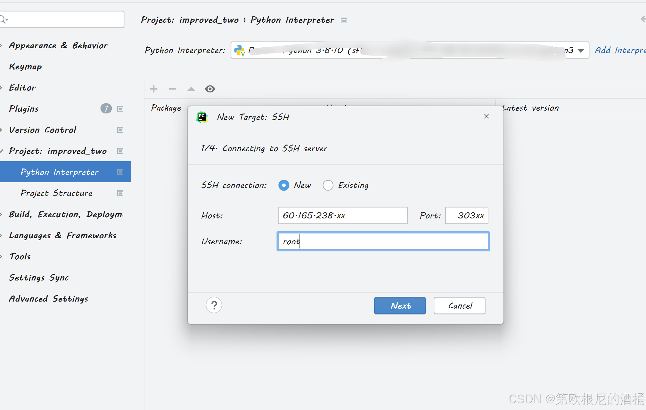This screenshot has width=646, height=410.
Task: Open the Project Structure page
Action: click(57, 193)
